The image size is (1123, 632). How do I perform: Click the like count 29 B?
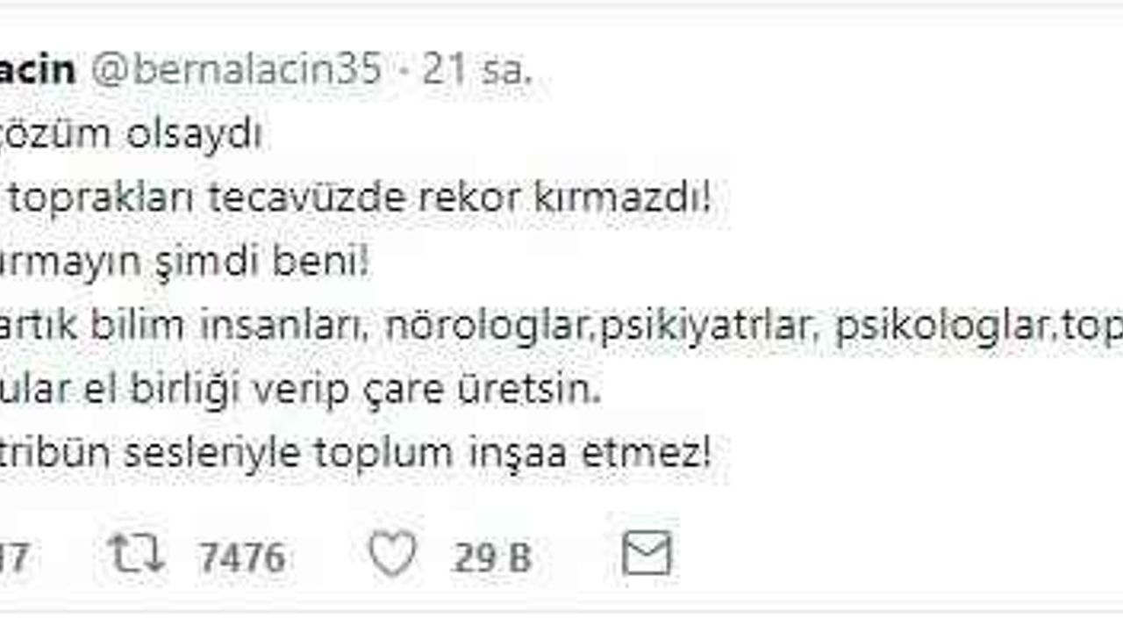click(x=492, y=558)
